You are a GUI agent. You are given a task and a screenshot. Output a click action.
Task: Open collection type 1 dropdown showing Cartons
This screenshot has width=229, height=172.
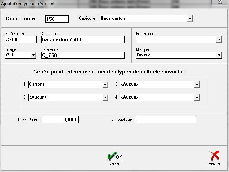(x=105, y=85)
